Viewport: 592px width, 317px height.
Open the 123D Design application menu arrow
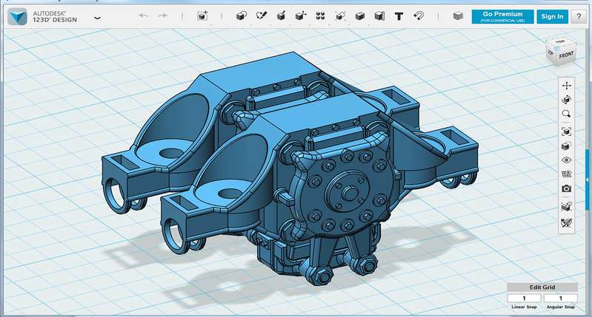[x=98, y=17]
